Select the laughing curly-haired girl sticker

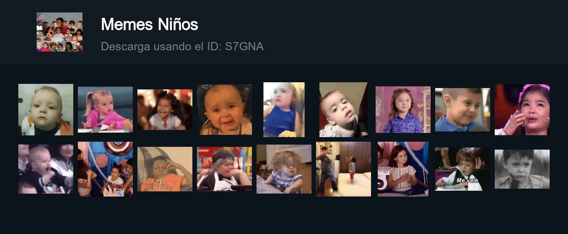(x=165, y=110)
